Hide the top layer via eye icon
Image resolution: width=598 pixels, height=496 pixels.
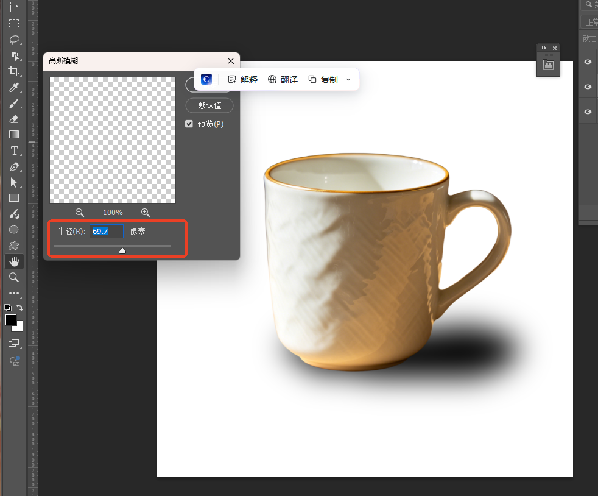point(588,62)
